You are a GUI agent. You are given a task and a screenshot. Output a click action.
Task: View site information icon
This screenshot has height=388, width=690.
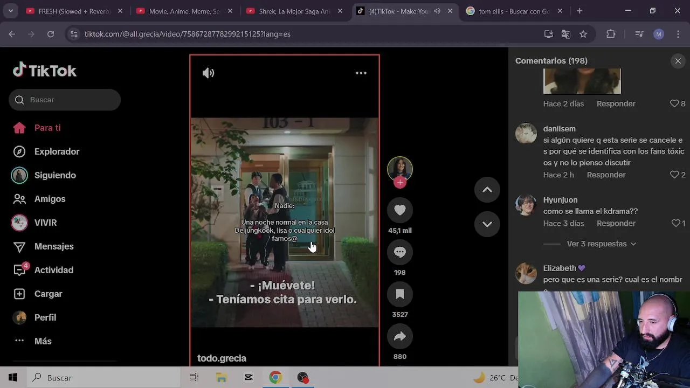tap(74, 34)
